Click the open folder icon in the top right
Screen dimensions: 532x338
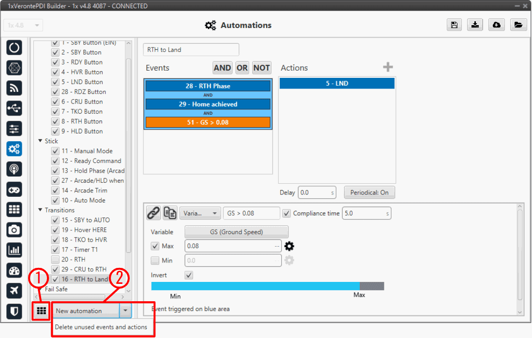pyautogui.click(x=518, y=25)
